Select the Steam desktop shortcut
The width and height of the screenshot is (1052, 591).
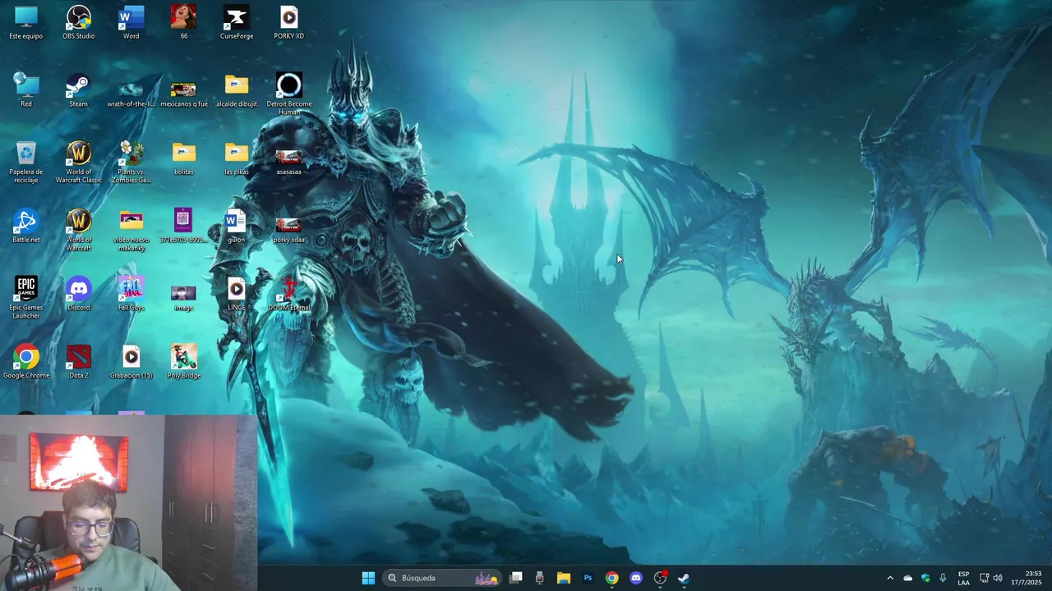[x=79, y=90]
